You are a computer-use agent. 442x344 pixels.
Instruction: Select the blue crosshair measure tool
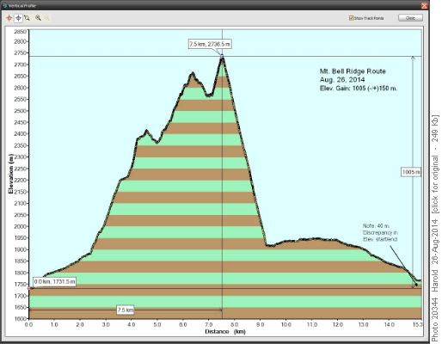18,18
